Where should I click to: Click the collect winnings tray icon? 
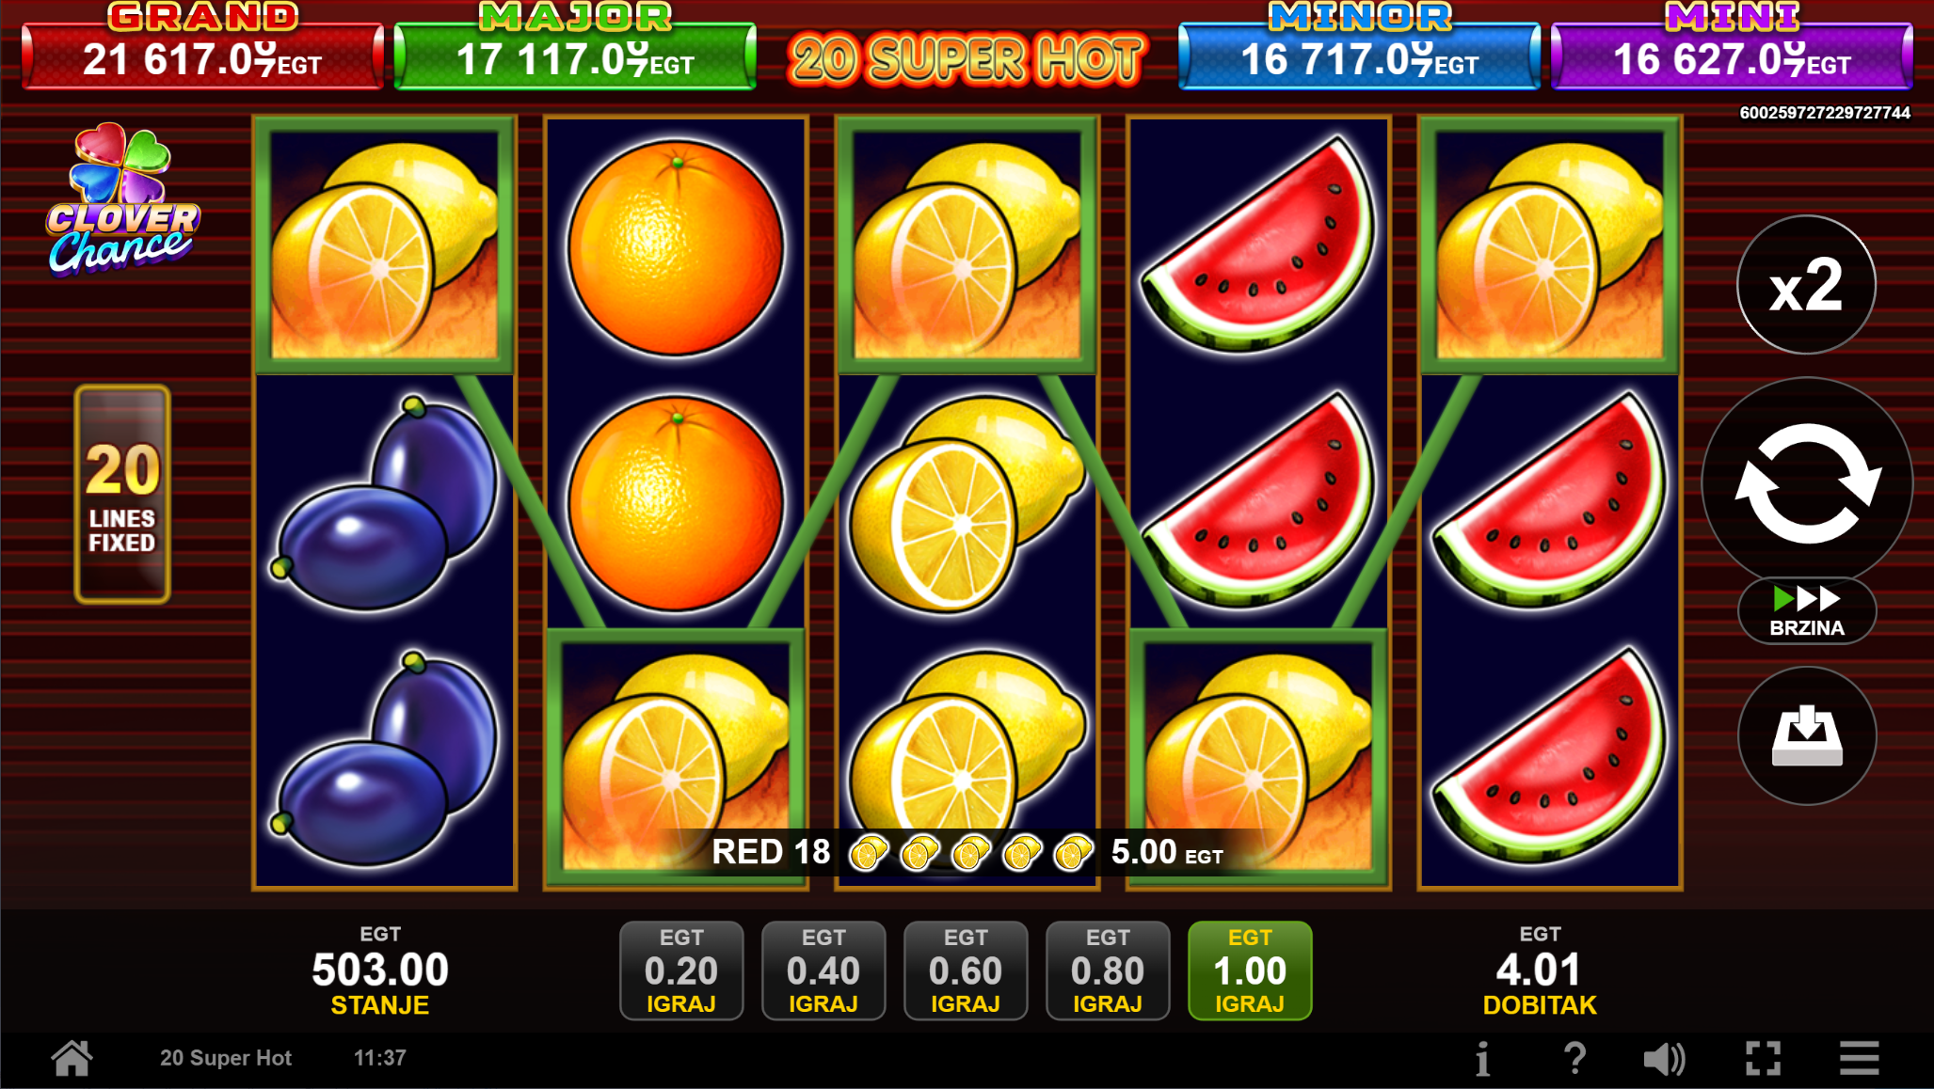[x=1807, y=735]
